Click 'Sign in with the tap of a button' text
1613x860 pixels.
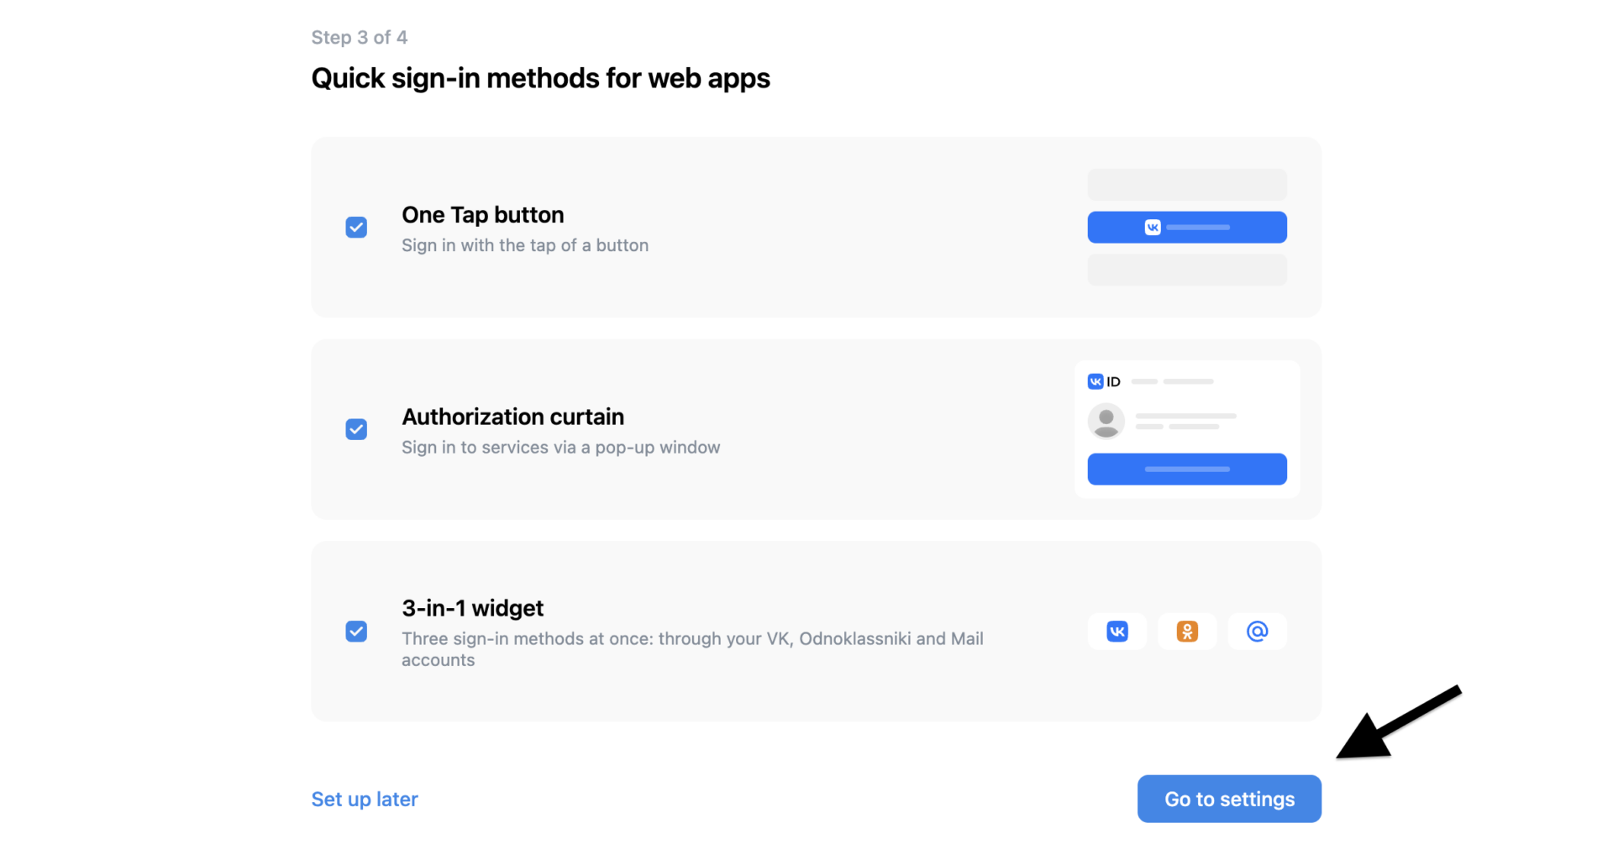[525, 246]
